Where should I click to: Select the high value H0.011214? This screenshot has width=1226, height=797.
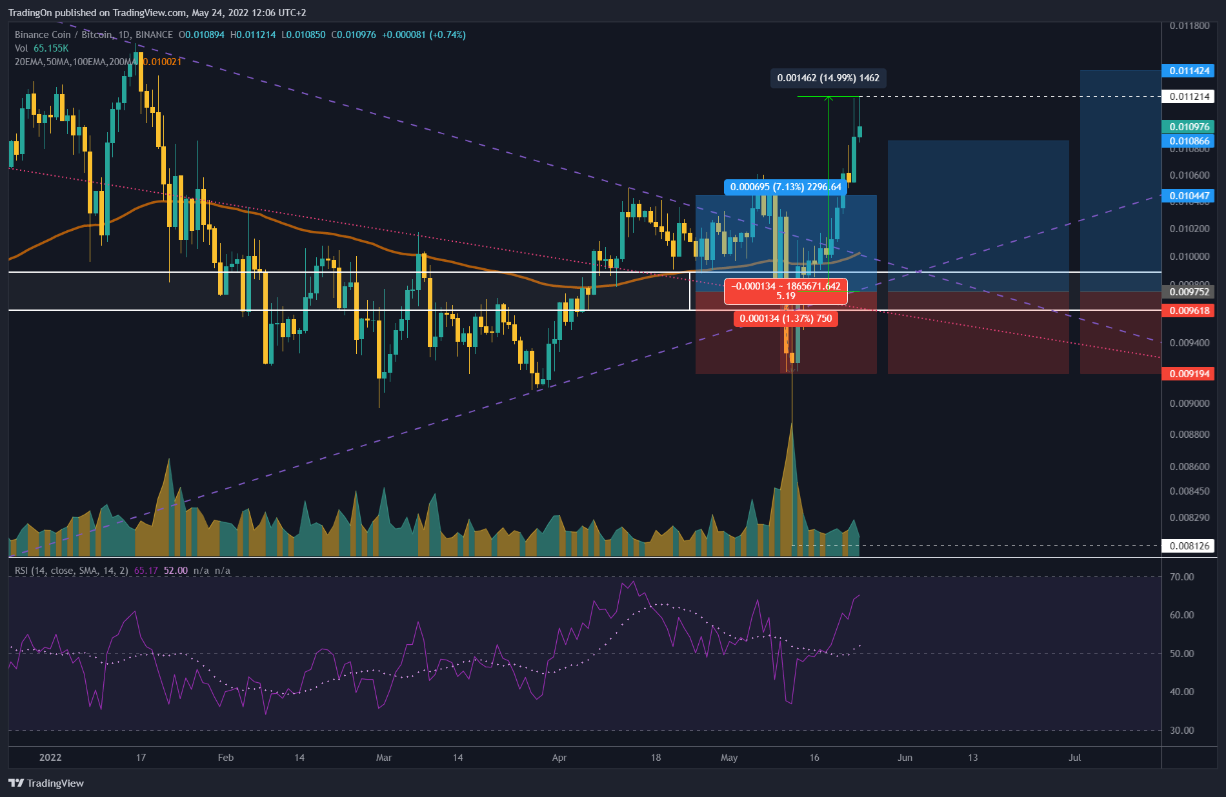click(x=253, y=35)
